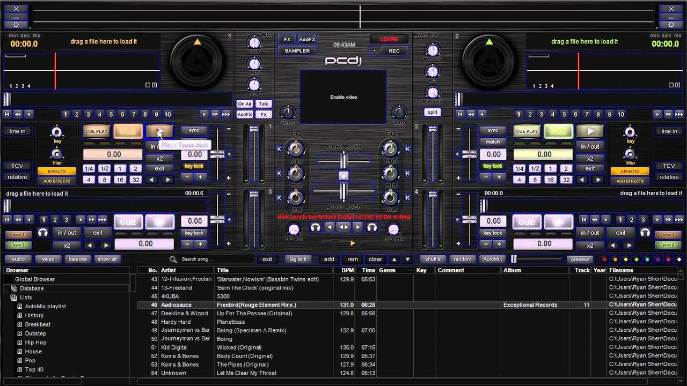Toggle key lock on deck 1

(x=194, y=166)
